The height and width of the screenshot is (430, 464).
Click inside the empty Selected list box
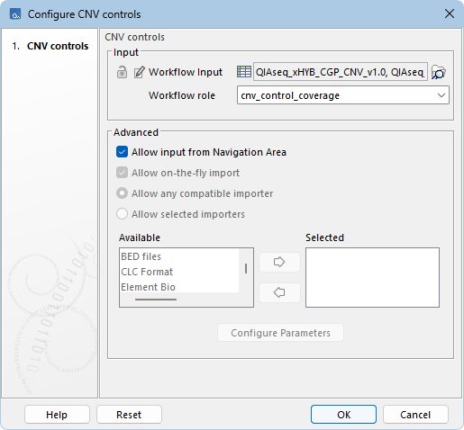click(x=372, y=277)
